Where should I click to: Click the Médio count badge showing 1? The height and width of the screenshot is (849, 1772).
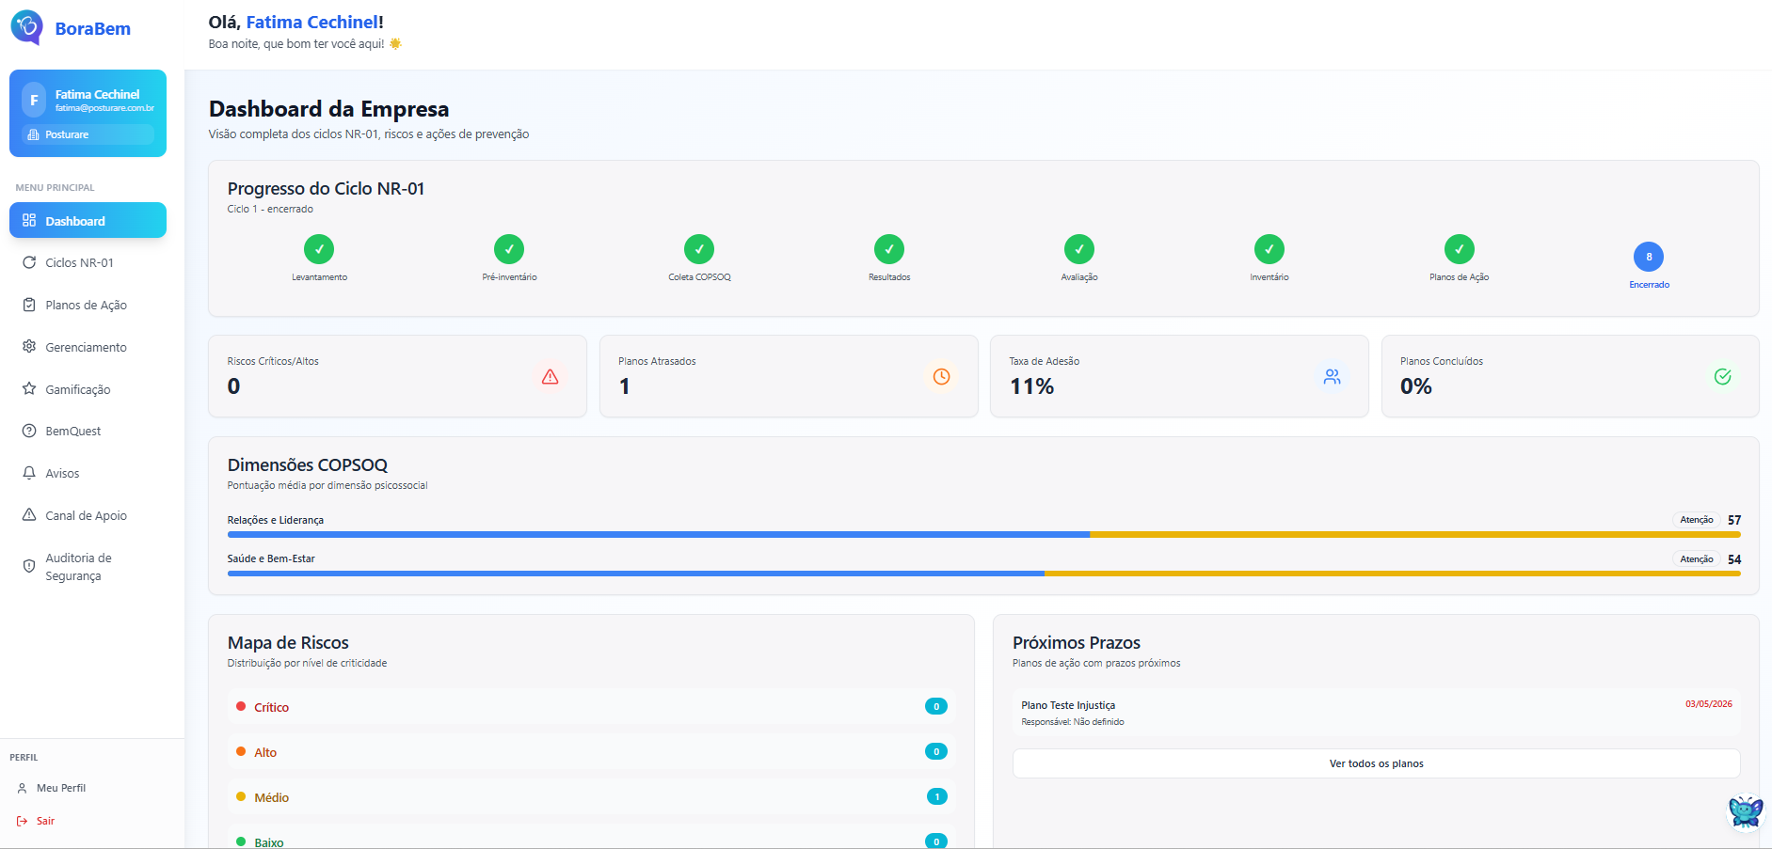point(936,796)
